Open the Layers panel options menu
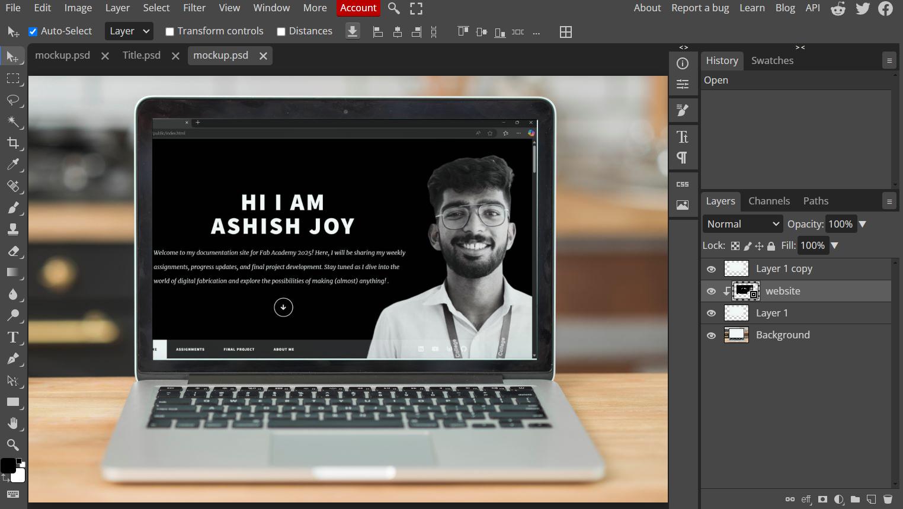903x509 pixels. [889, 201]
